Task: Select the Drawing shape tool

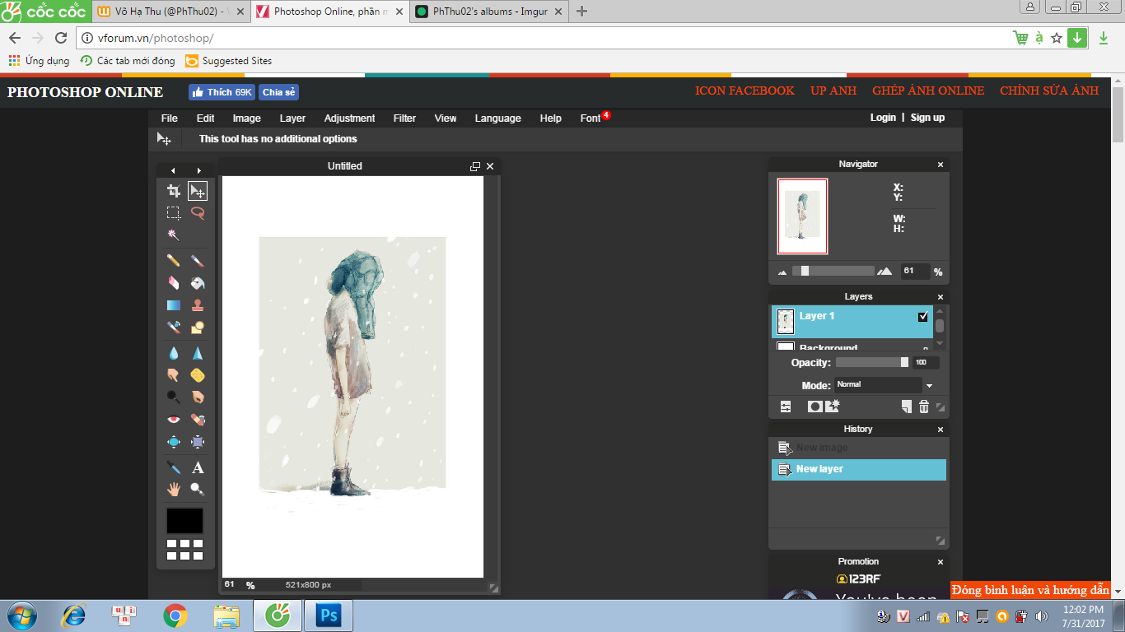Action: (198, 328)
